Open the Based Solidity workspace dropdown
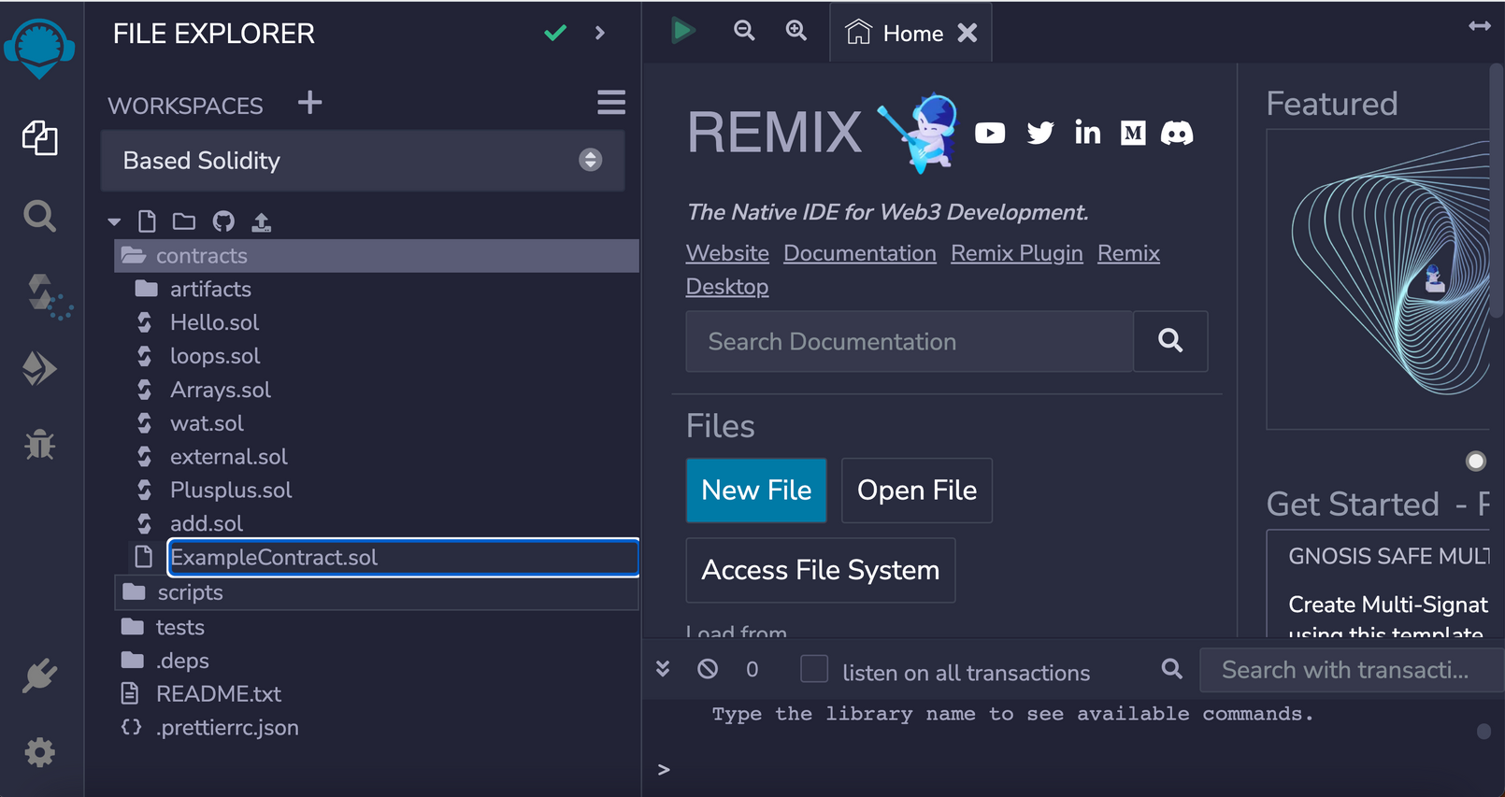This screenshot has width=1505, height=797. [363, 161]
